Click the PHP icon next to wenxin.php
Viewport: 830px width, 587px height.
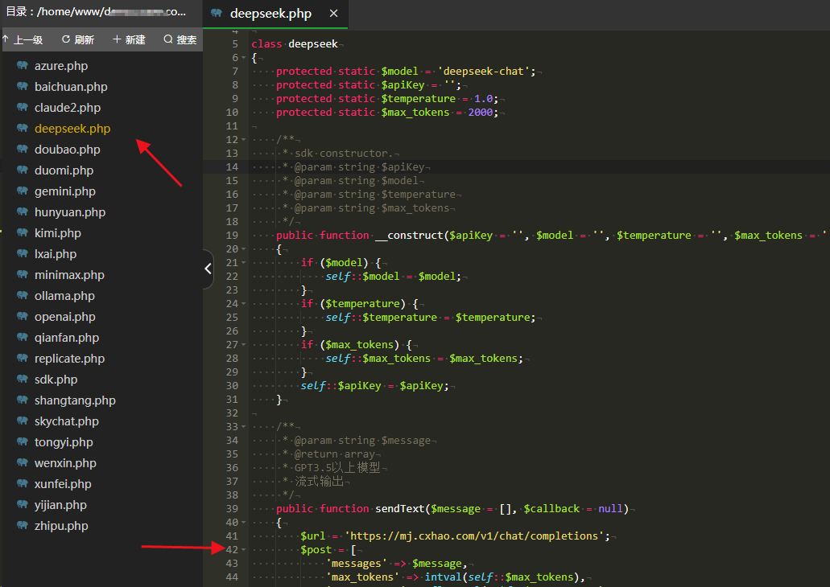[x=23, y=462]
